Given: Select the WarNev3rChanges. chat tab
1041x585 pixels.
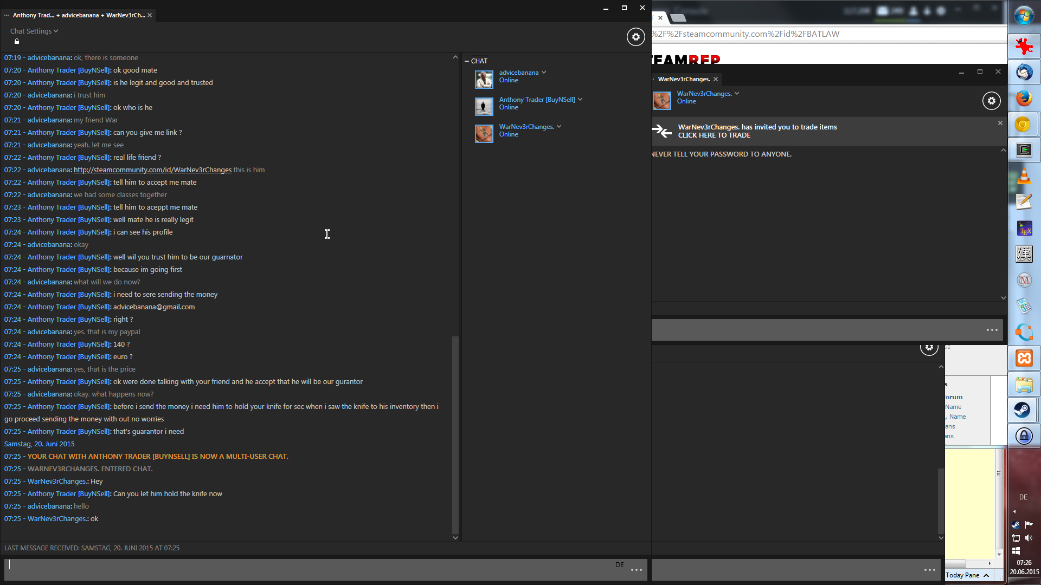Looking at the screenshot, I should pos(684,79).
